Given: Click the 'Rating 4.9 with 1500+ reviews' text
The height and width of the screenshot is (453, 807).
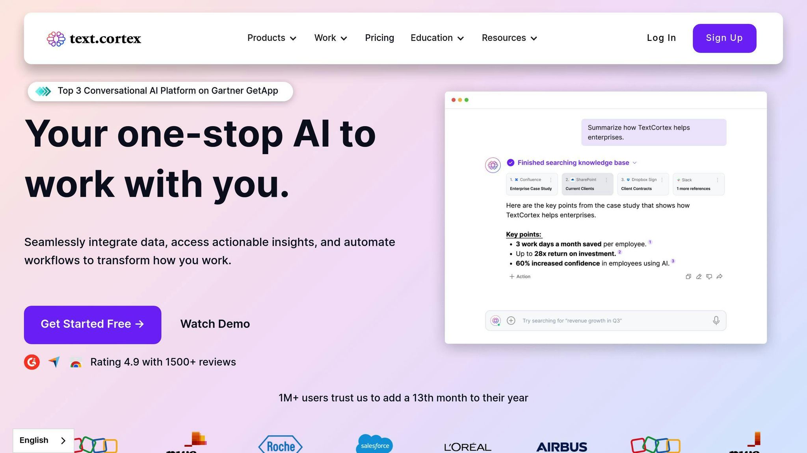Looking at the screenshot, I should tap(163, 362).
